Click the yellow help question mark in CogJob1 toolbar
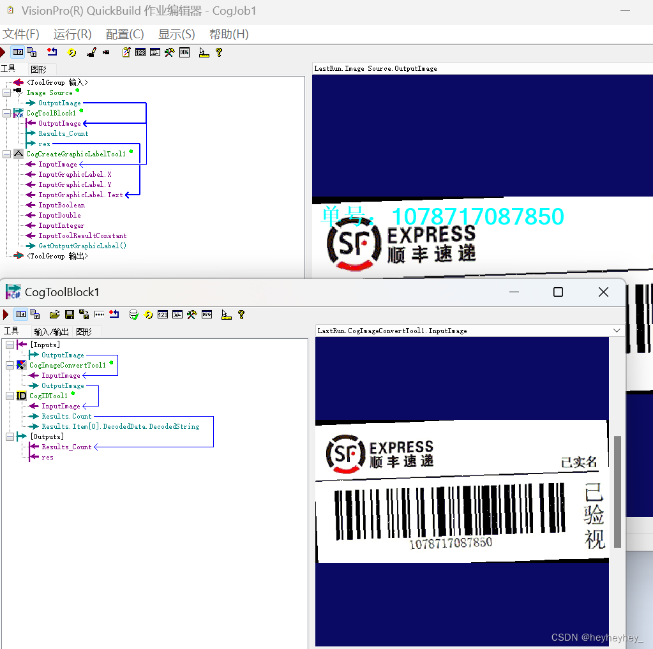Image resolution: width=653 pixels, height=649 pixels. (x=219, y=52)
